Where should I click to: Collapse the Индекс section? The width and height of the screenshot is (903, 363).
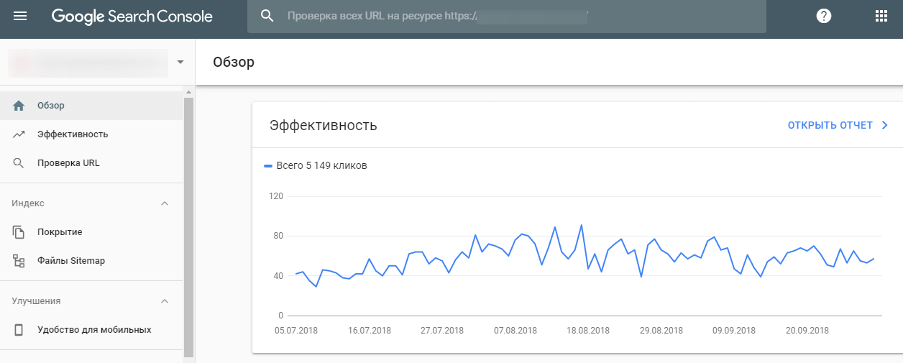point(165,203)
